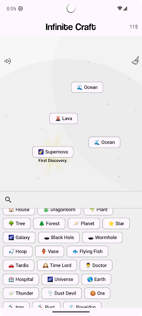This screenshot has width=142, height=316.
Task: Pick the Forest element button
Action: pyautogui.click(x=49, y=224)
